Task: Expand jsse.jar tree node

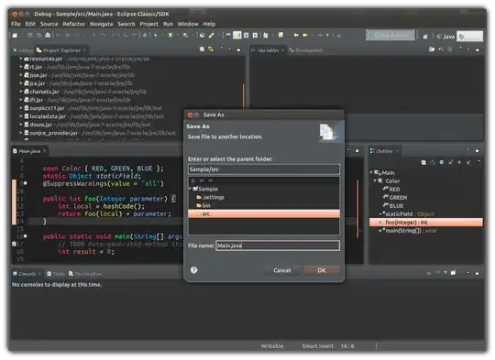Action: pos(21,75)
